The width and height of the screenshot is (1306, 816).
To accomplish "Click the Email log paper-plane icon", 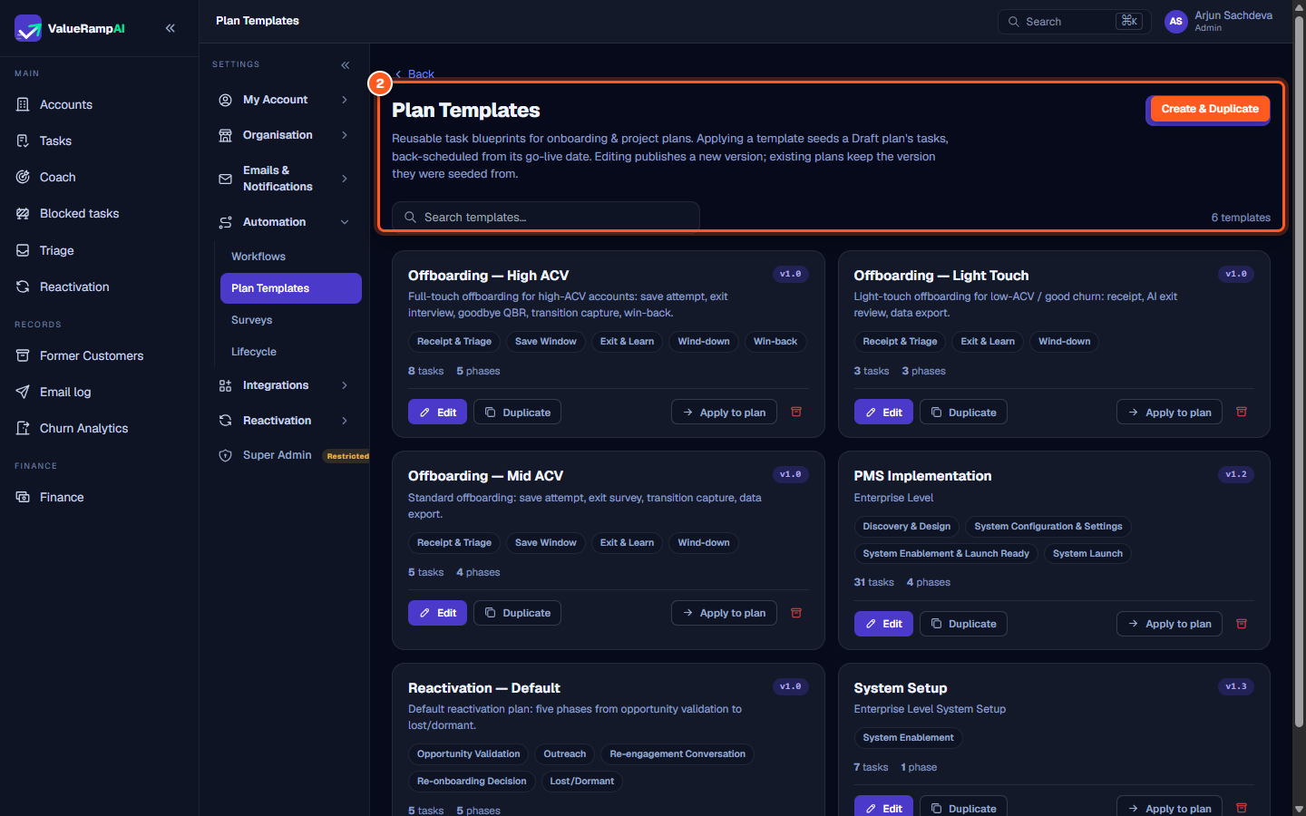I will pos(23,392).
